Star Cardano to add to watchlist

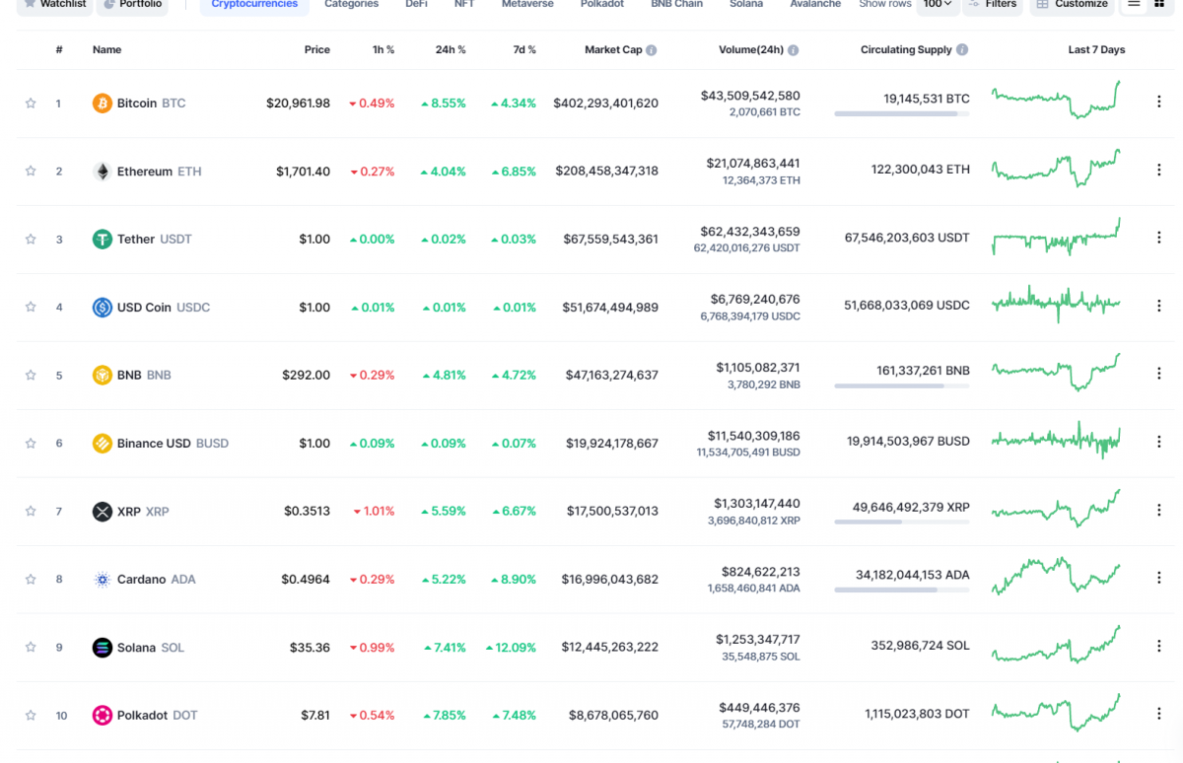(x=31, y=579)
